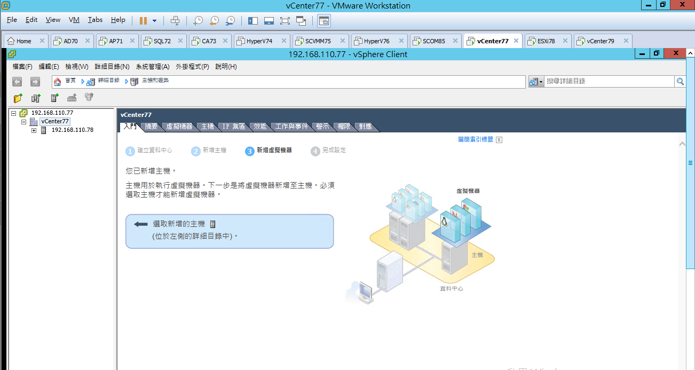Toggle the library sidebar view icon

tap(253, 21)
